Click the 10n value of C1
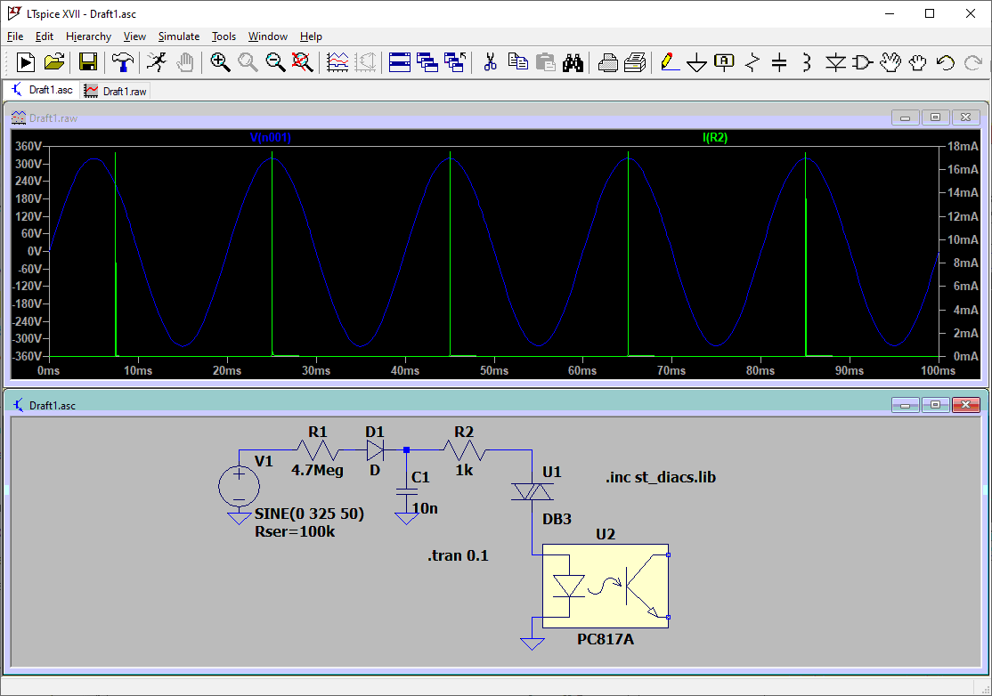The image size is (992, 696). coord(425,508)
